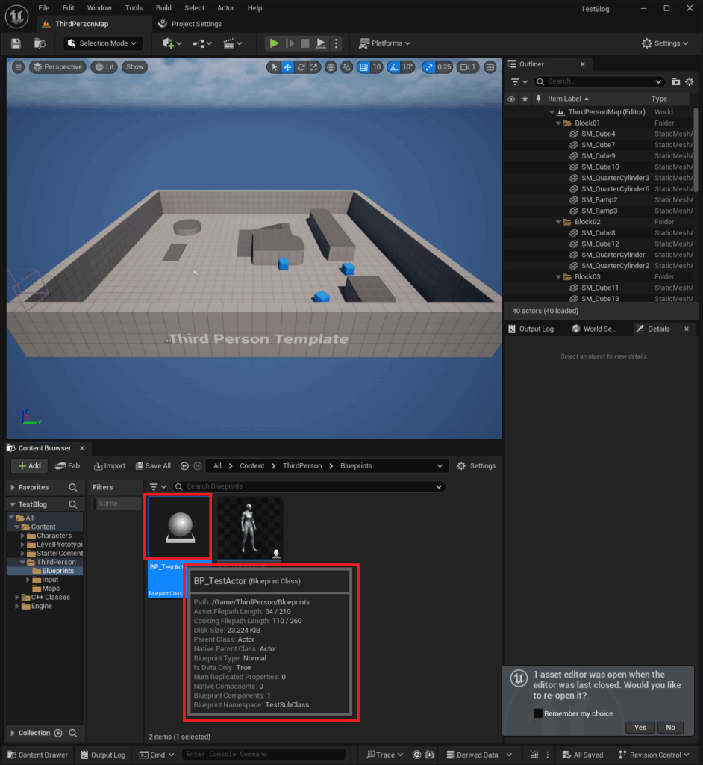Click Yes to re-open the asset editor
The image size is (703, 765).
click(x=640, y=728)
